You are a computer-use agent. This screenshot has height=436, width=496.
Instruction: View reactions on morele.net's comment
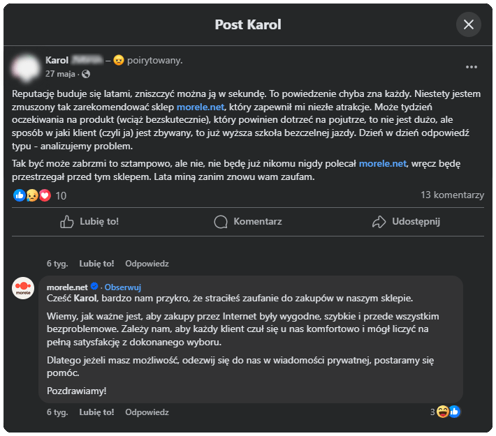point(446,412)
